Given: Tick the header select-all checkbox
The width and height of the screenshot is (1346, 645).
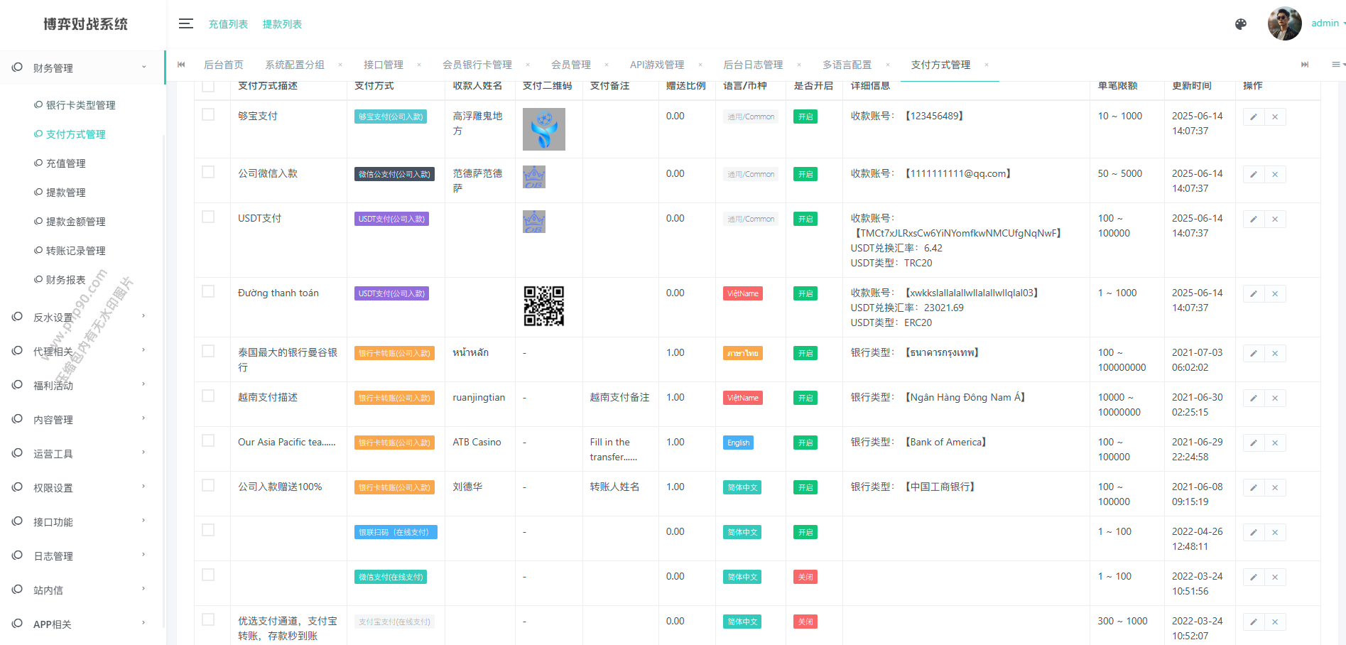Looking at the screenshot, I should point(208,86).
